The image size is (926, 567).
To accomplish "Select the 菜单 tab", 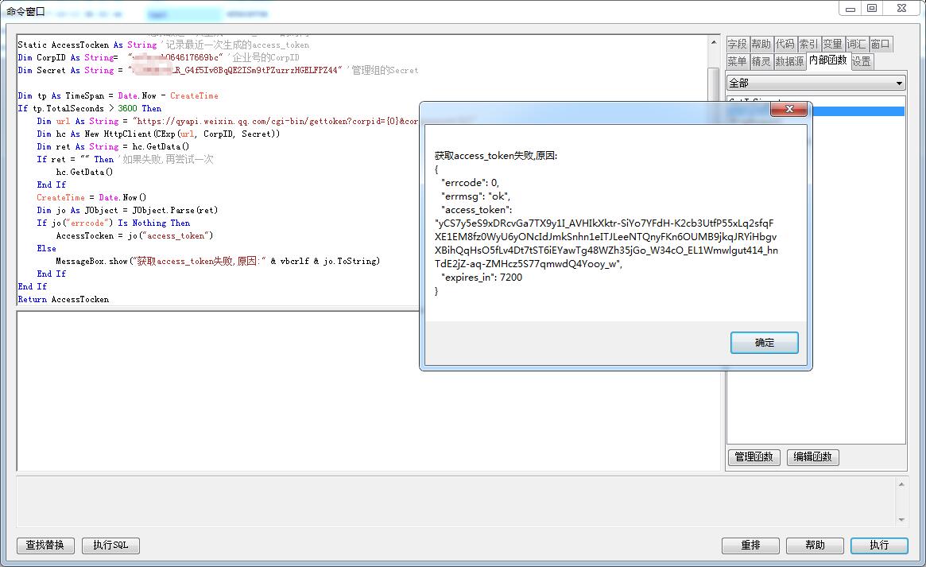I will click(x=737, y=61).
